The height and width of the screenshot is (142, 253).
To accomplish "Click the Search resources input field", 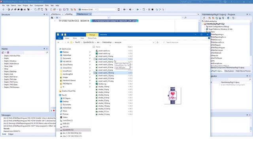I will tap(185, 42).
